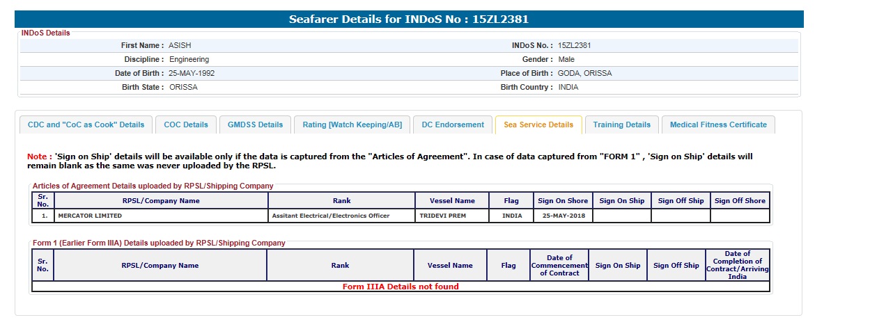Viewport: 870px width, 329px height.
Task: Open the CDC and "CoC as Cook" Details tab
Action: 86,125
